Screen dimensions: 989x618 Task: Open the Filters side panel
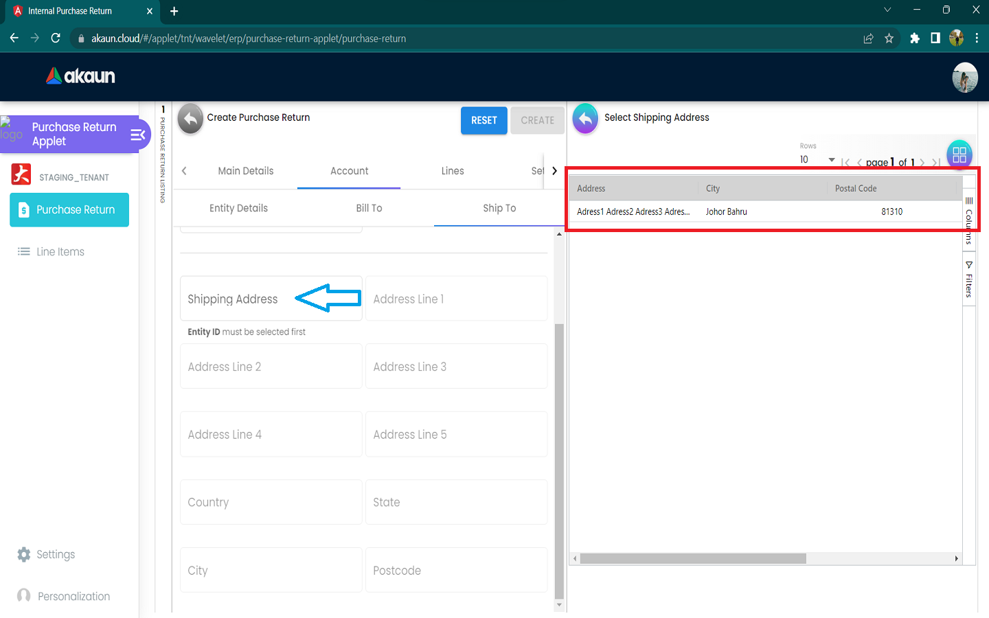(969, 279)
